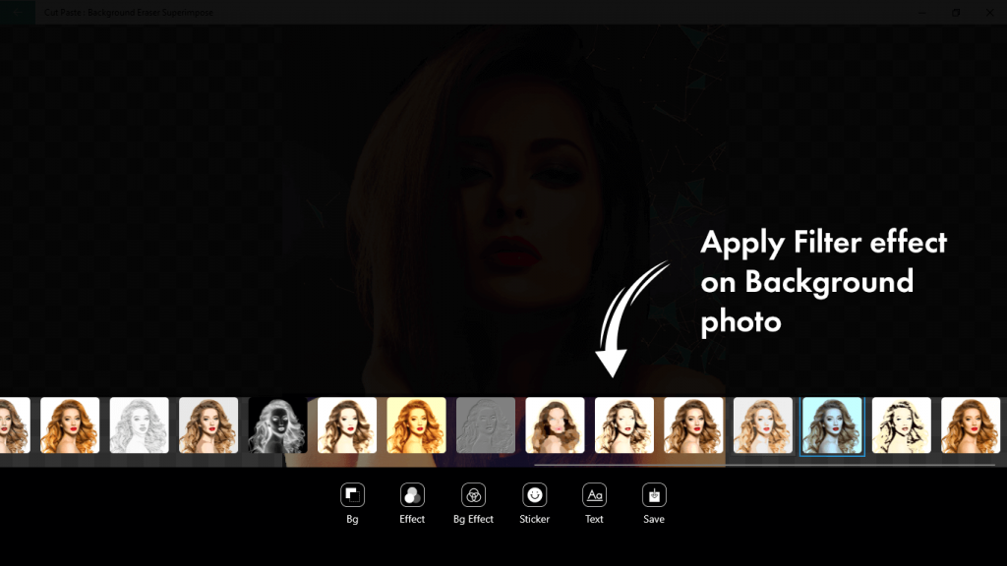The width and height of the screenshot is (1007, 566).
Task: Apply the black ink outline filter thumbnail
Action: point(902,424)
